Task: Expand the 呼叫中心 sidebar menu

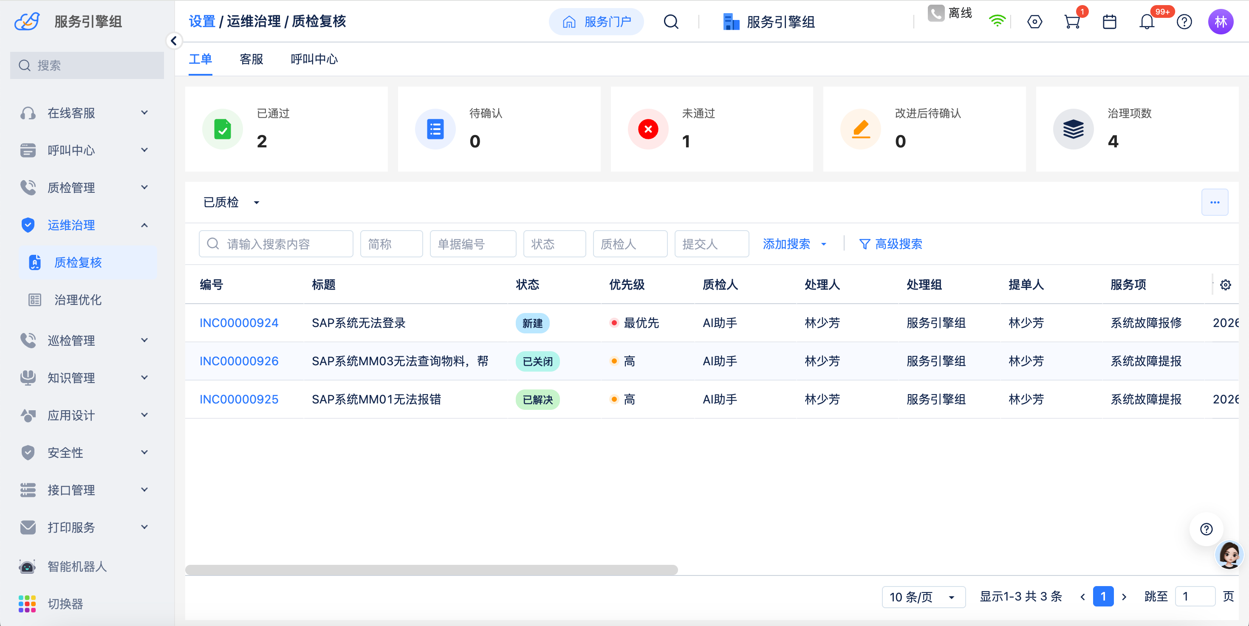Action: click(86, 150)
